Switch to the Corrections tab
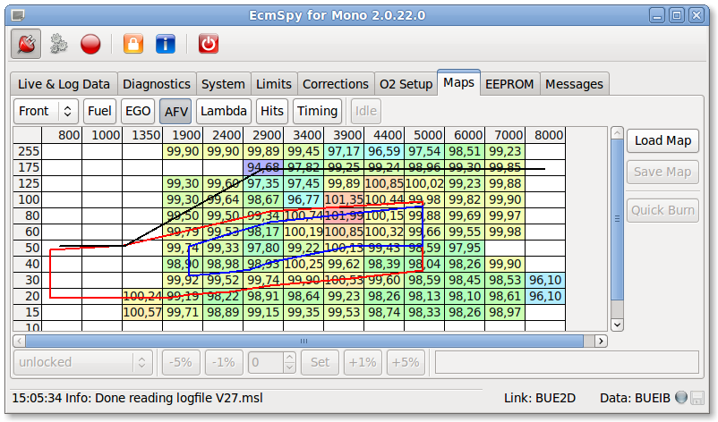 [336, 84]
